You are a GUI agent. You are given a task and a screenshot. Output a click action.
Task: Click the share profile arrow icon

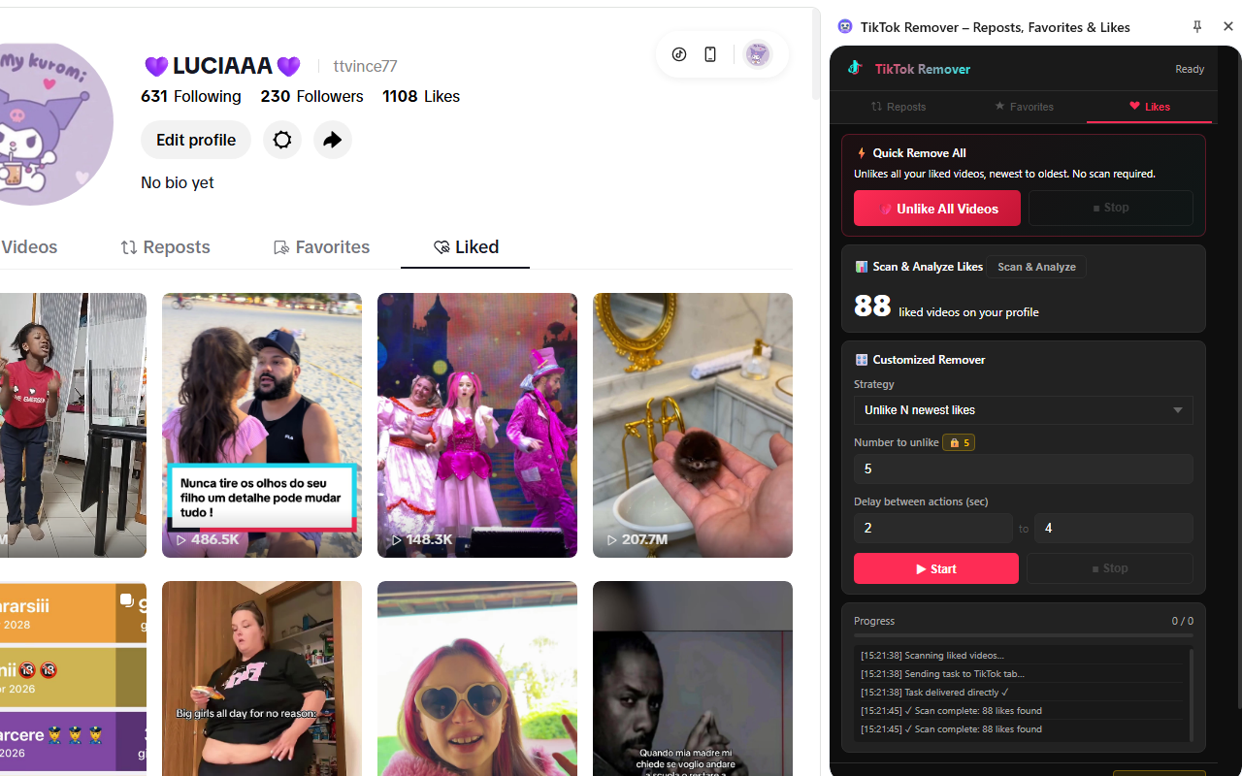333,140
